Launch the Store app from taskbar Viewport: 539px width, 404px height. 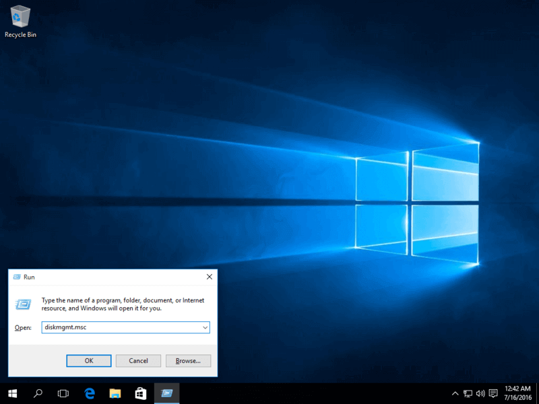click(x=141, y=393)
